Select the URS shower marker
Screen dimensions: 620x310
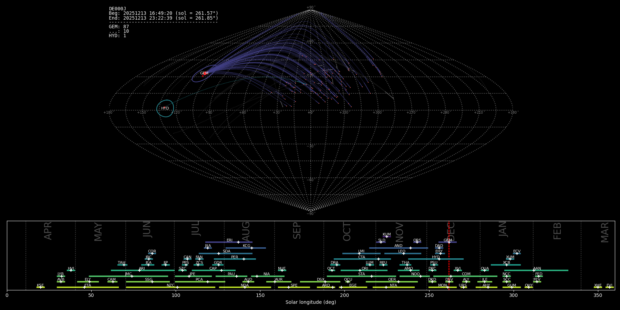pyautogui.click(x=463, y=287)
